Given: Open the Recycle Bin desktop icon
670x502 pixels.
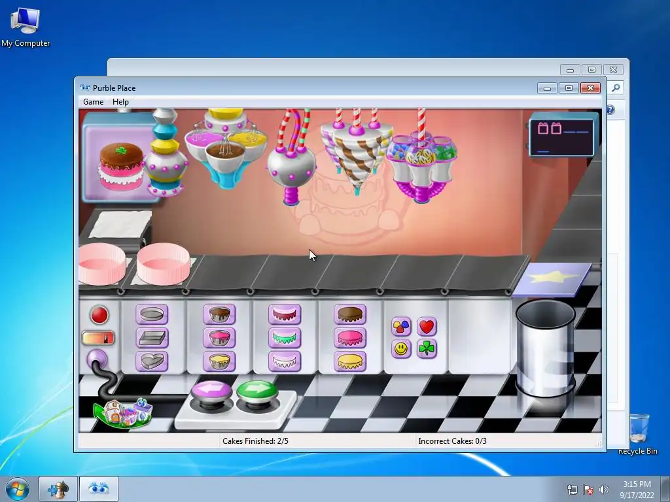Looking at the screenshot, I should [639, 434].
